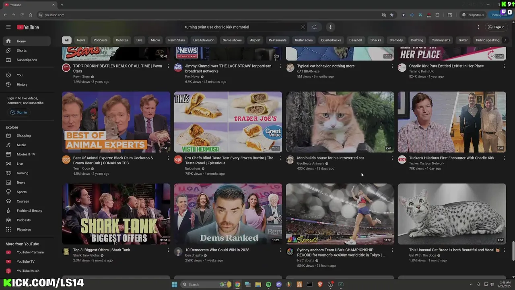515x290 pixels.
Task: Open News in Explore section
Action: tap(27, 182)
